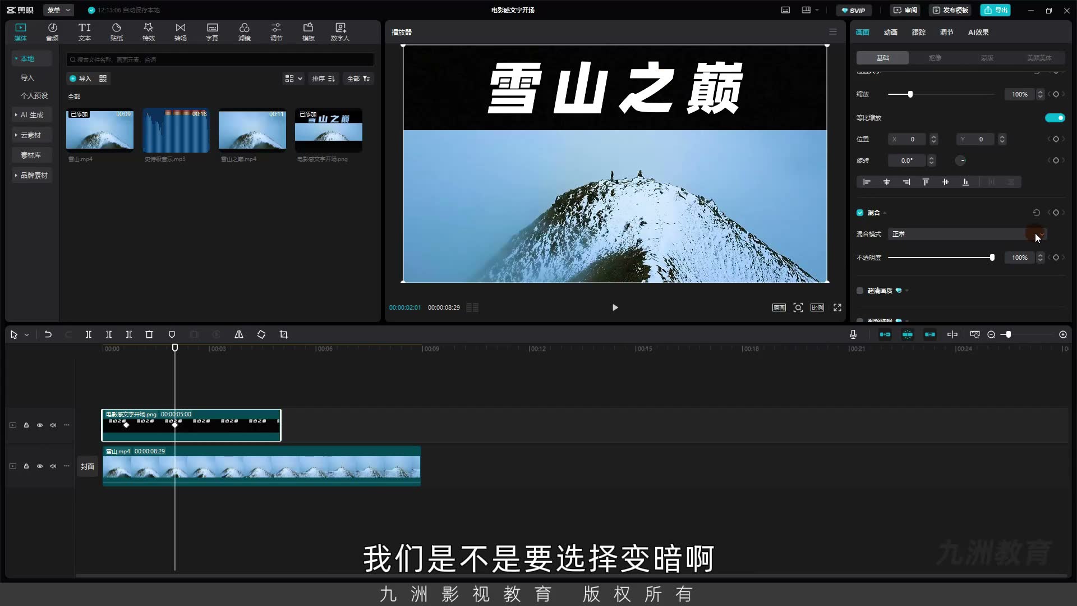
Task: Click the 审阅 review button
Action: click(905, 10)
